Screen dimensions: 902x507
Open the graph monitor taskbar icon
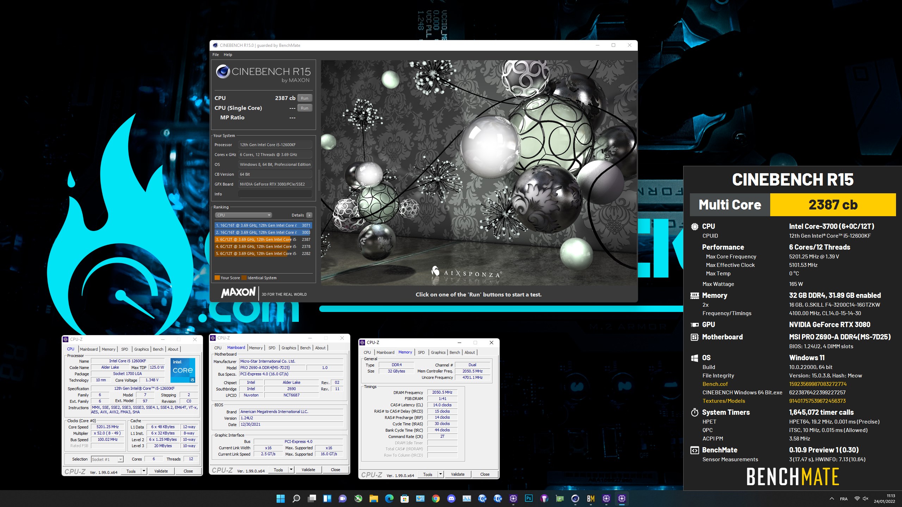pos(467,499)
